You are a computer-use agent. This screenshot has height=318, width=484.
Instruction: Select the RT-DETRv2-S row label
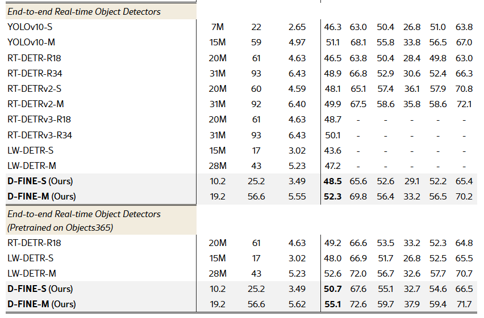coord(34,89)
